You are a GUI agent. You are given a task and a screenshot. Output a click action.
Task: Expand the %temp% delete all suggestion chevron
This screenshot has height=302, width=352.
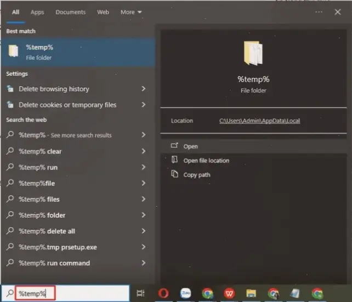tap(144, 231)
